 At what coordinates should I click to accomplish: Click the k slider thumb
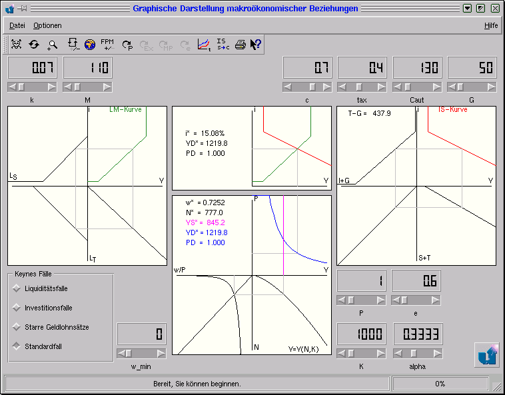21,87
